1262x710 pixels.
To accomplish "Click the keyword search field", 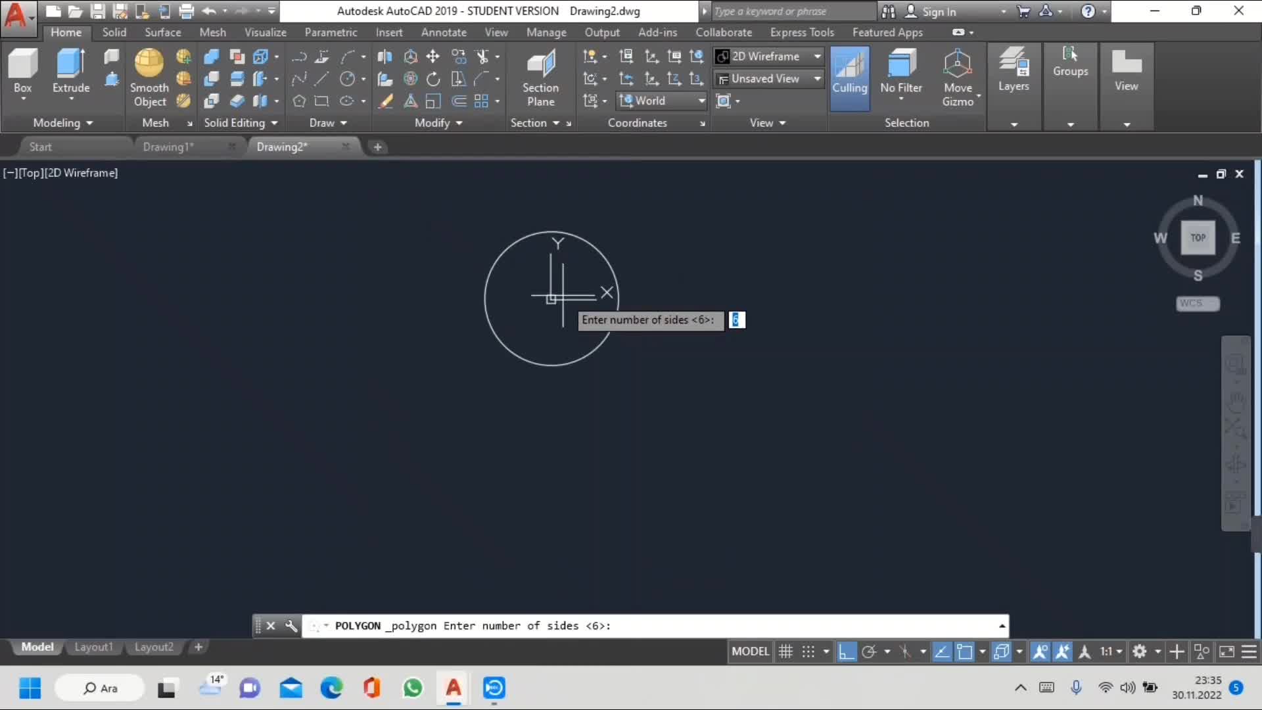I will pos(793,11).
